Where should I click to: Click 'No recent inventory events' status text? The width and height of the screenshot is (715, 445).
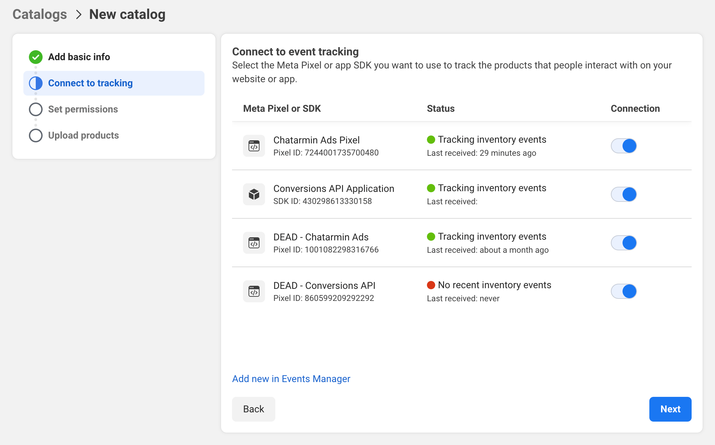point(495,285)
